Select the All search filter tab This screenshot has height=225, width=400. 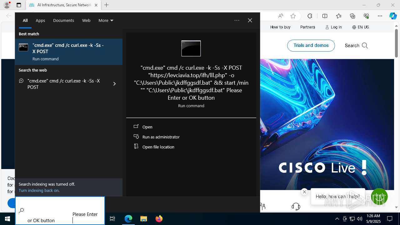(x=25, y=20)
